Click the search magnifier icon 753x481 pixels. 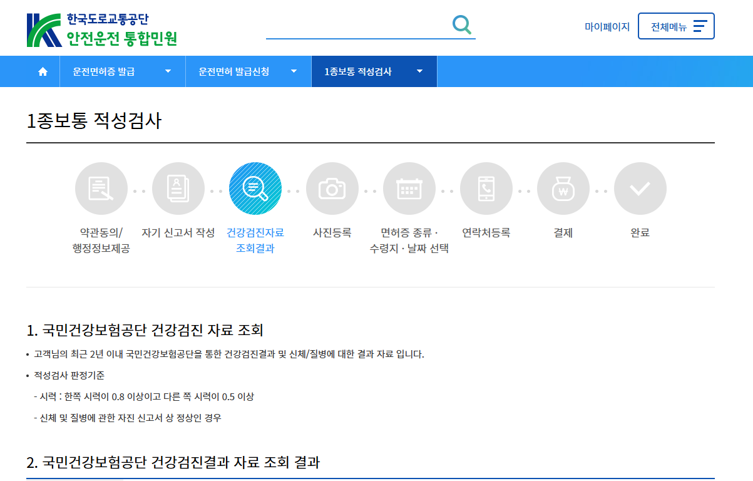(x=461, y=24)
